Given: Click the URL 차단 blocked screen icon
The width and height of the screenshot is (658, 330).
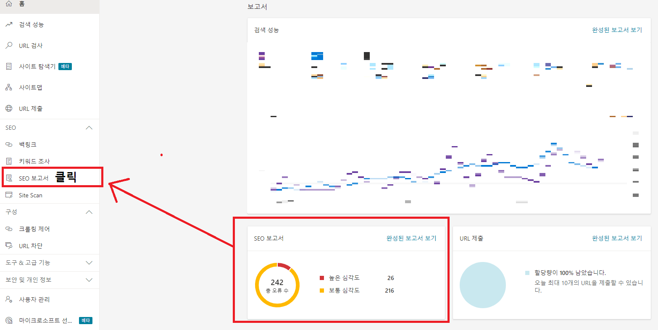Looking at the screenshot, I should (9, 246).
